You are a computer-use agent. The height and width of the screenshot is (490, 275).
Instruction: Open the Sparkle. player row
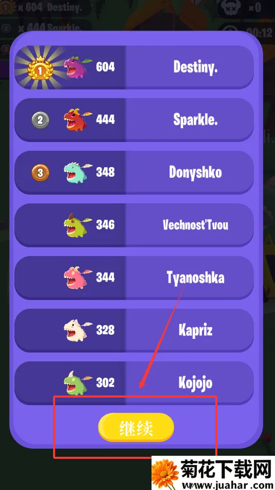tap(134, 120)
